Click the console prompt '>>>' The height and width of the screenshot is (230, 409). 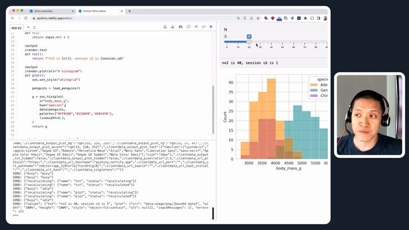tap(15, 215)
